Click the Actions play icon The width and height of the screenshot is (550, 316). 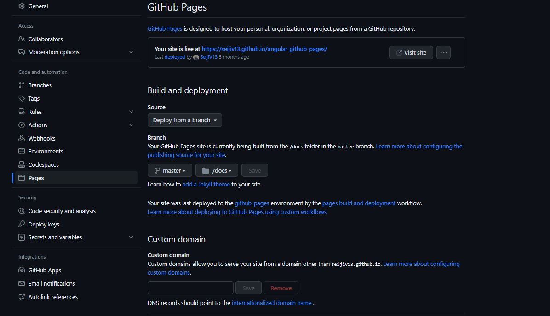coord(22,125)
